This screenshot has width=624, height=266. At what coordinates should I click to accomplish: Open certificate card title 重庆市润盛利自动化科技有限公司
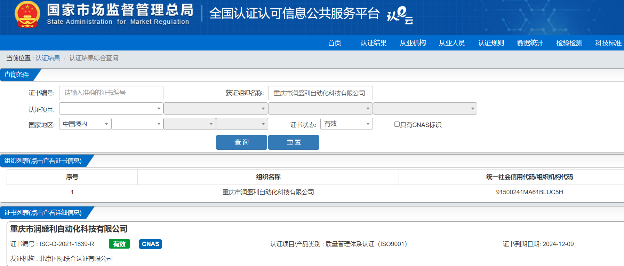tap(69, 229)
